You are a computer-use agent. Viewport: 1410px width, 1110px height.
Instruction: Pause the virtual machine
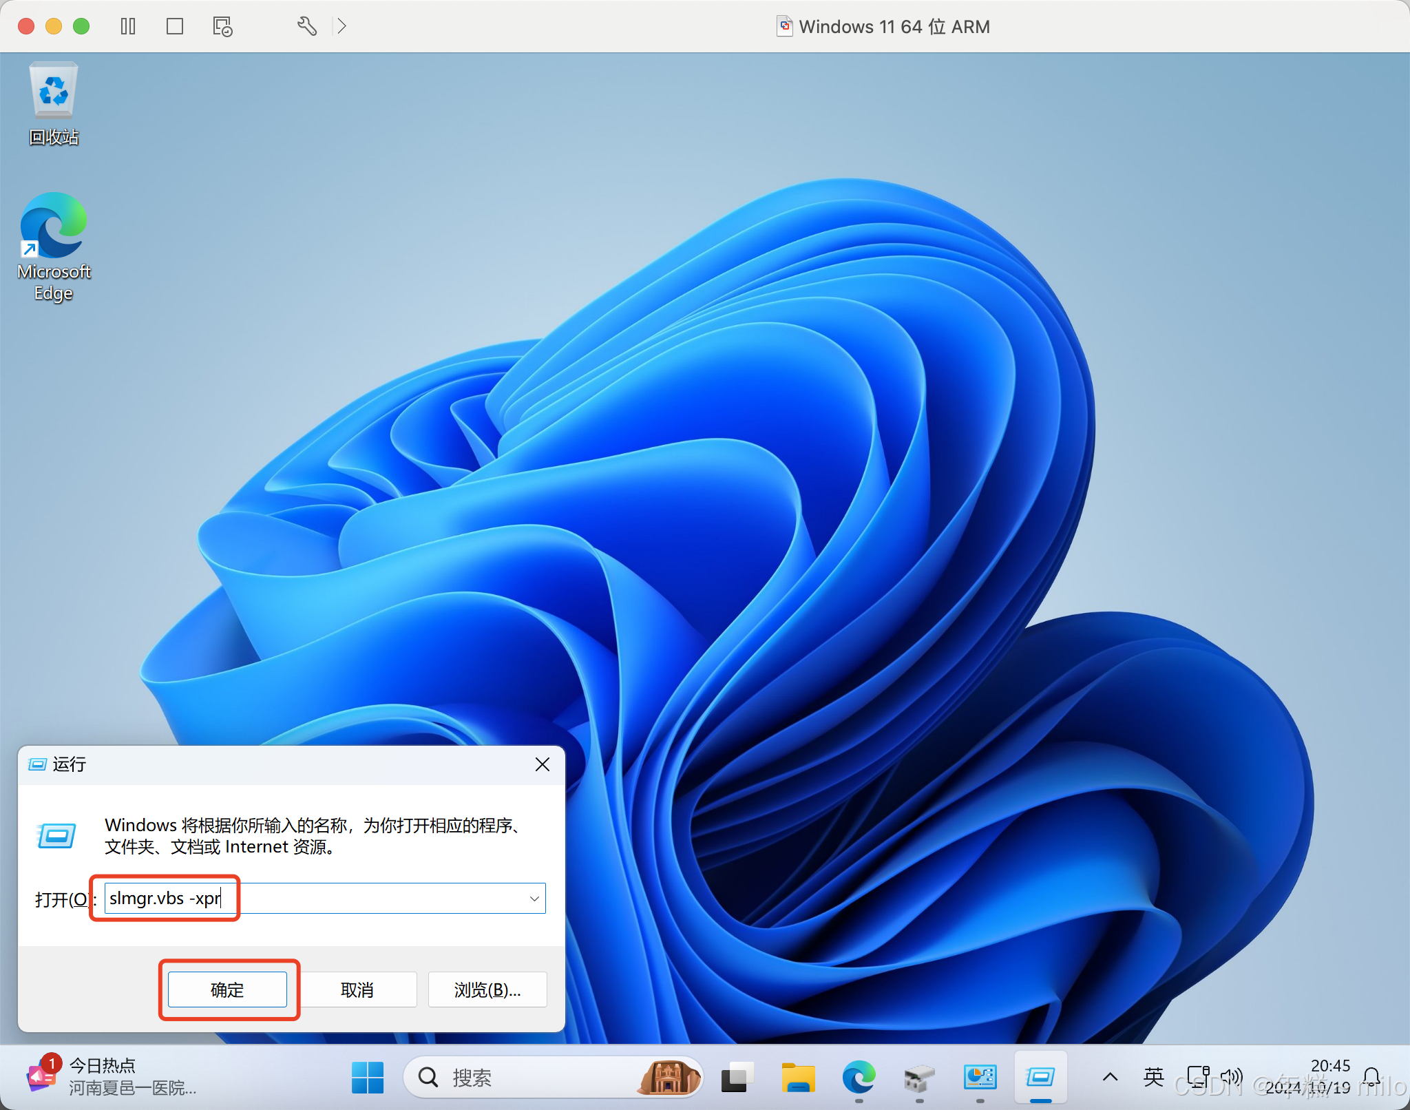pyautogui.click(x=128, y=26)
